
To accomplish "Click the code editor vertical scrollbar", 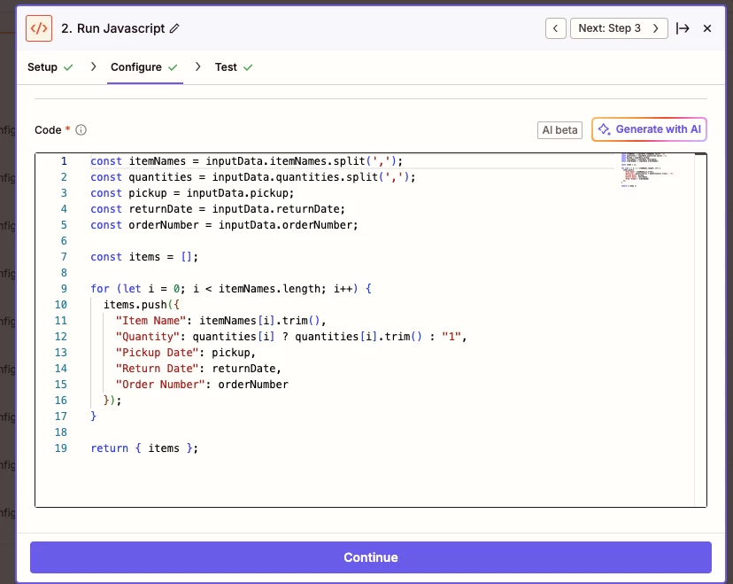I will [700, 330].
